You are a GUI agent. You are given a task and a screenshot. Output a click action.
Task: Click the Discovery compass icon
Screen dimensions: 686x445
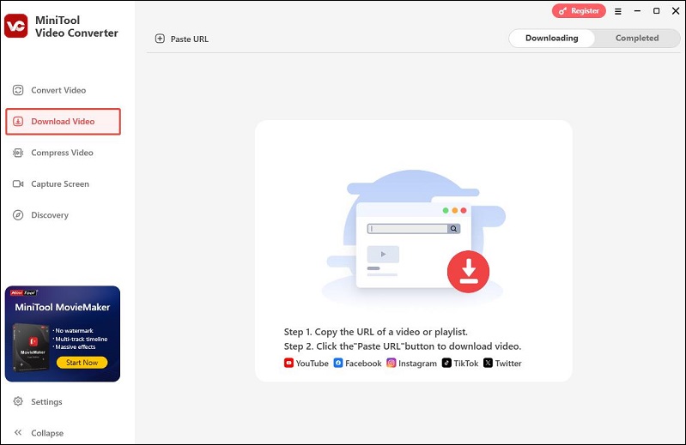click(x=18, y=215)
